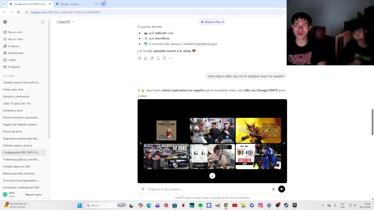374x210 pixels.
Task: Regenerate the assistant response
Action: 164,58
